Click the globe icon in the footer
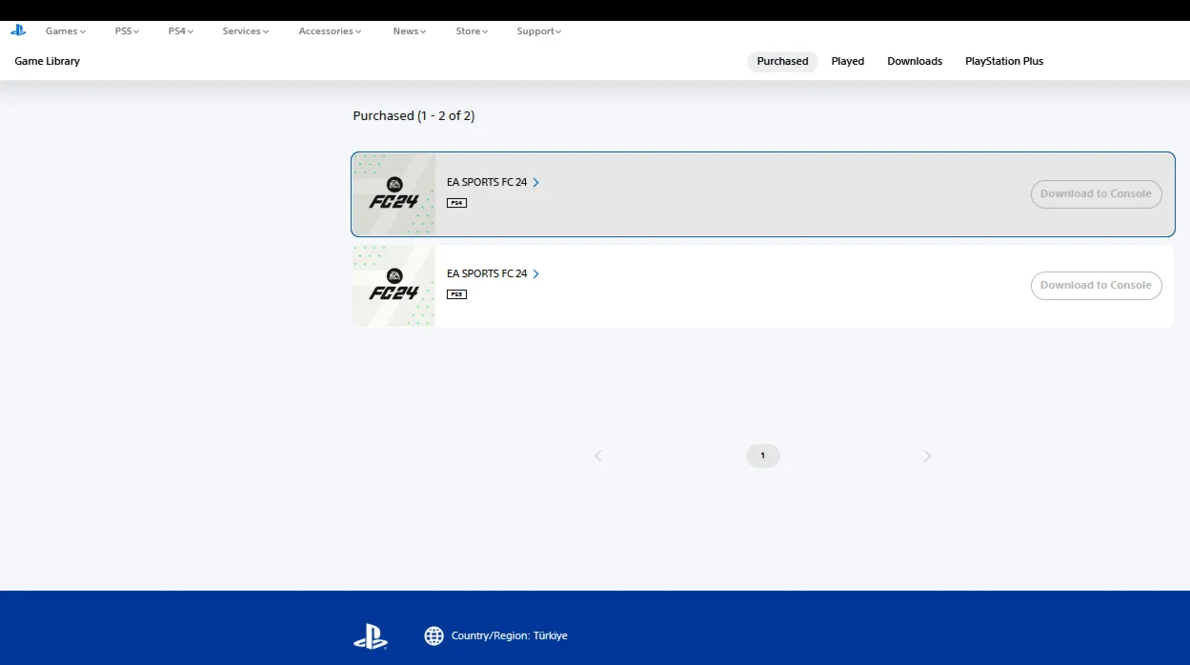1190x665 pixels. [434, 635]
